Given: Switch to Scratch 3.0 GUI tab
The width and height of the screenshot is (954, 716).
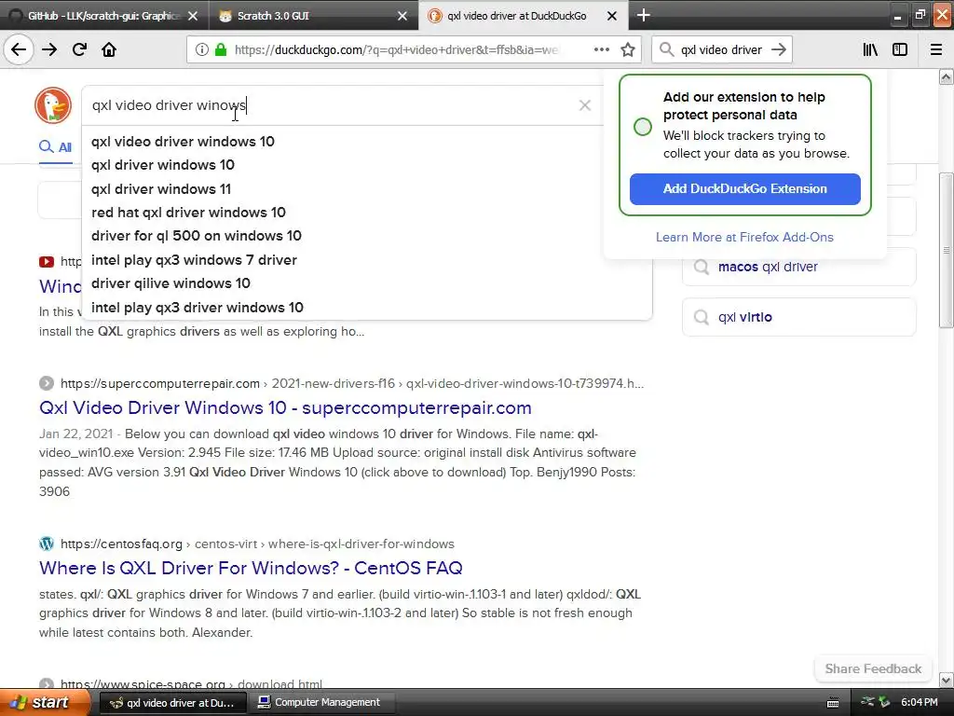Looking at the screenshot, I should 314,16.
